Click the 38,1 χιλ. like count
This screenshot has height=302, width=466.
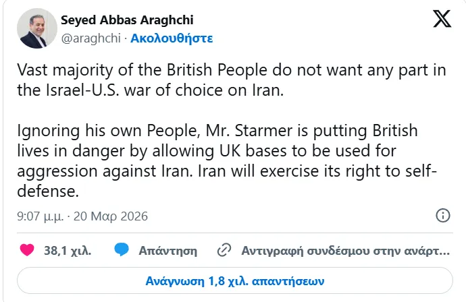pos(68,251)
